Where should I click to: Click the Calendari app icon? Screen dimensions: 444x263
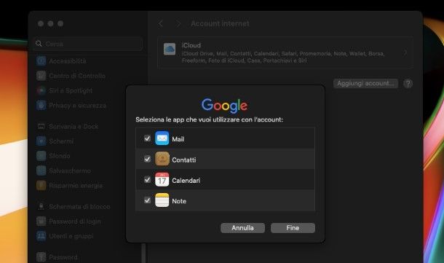[x=162, y=180]
